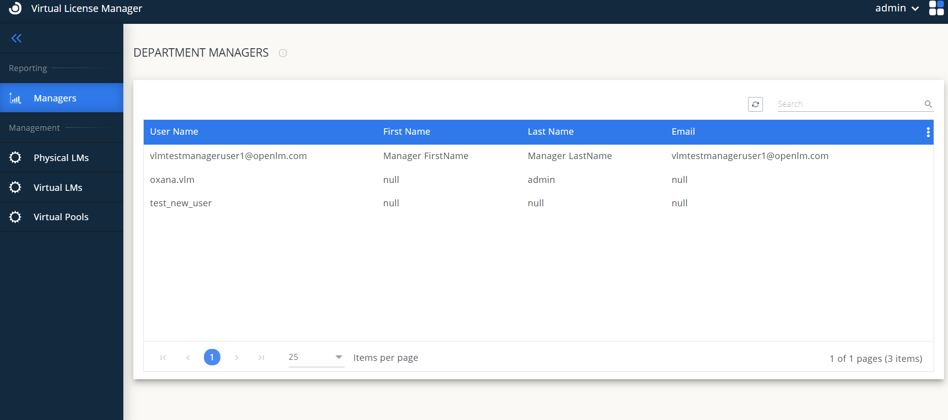Click the info icon beside Department Managers
This screenshot has height=420, width=948.
[283, 53]
